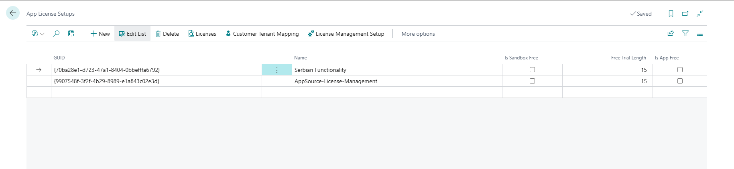Click the back arrow button
Viewport: 734px width, 169px height.
click(13, 13)
